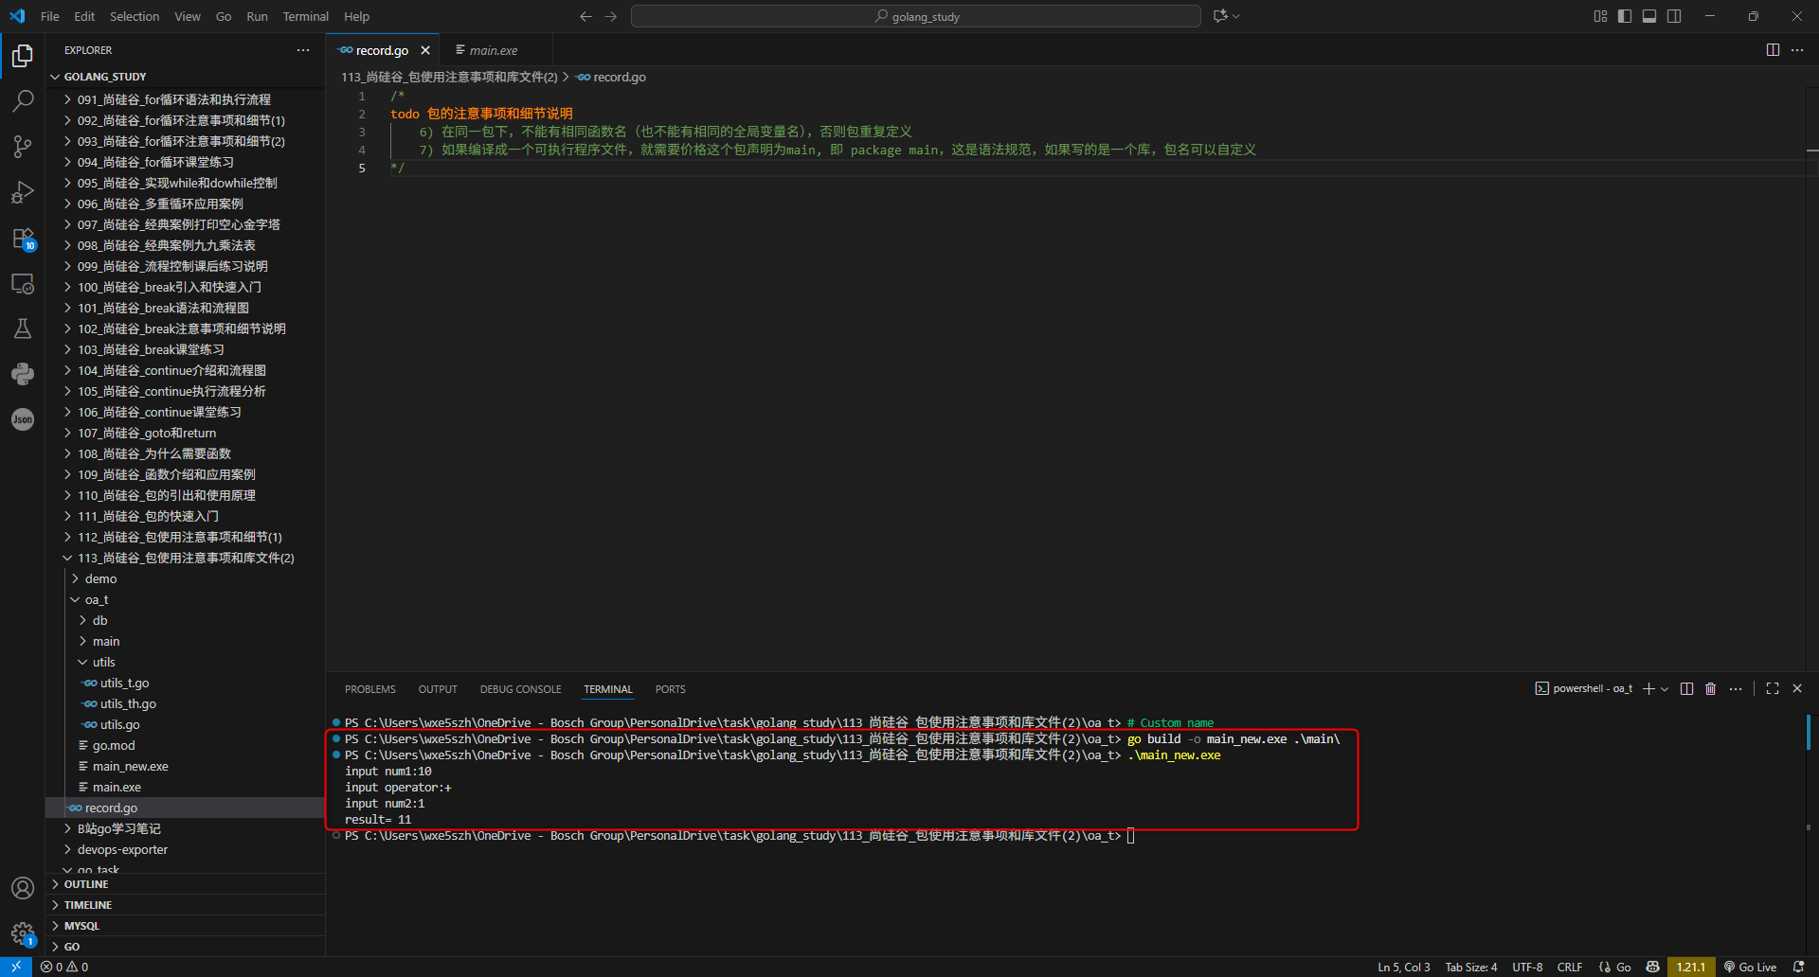This screenshot has height=977, width=1819.
Task: Switch to the main.exe editor tab
Action: (x=493, y=50)
